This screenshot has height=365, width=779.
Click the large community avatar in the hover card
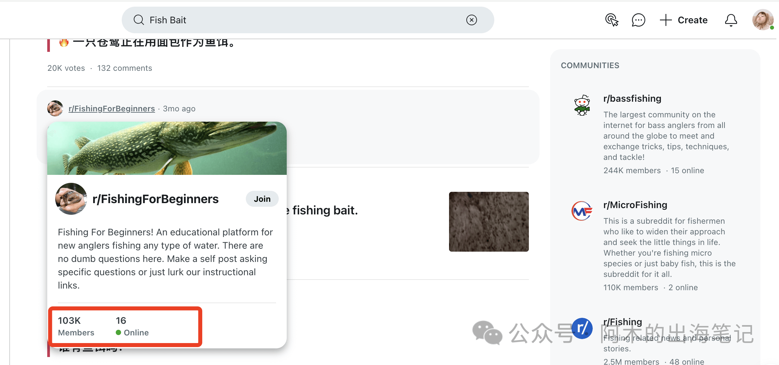[71, 199]
